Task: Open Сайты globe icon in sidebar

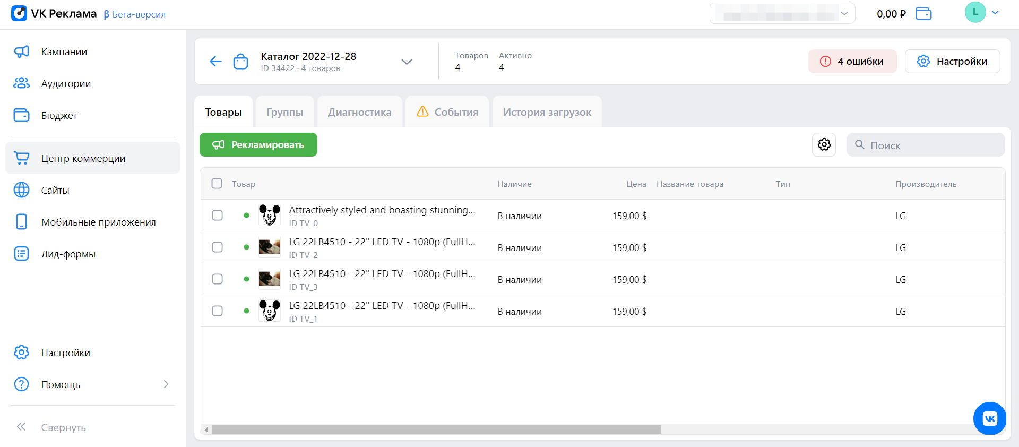Action: coord(21,190)
